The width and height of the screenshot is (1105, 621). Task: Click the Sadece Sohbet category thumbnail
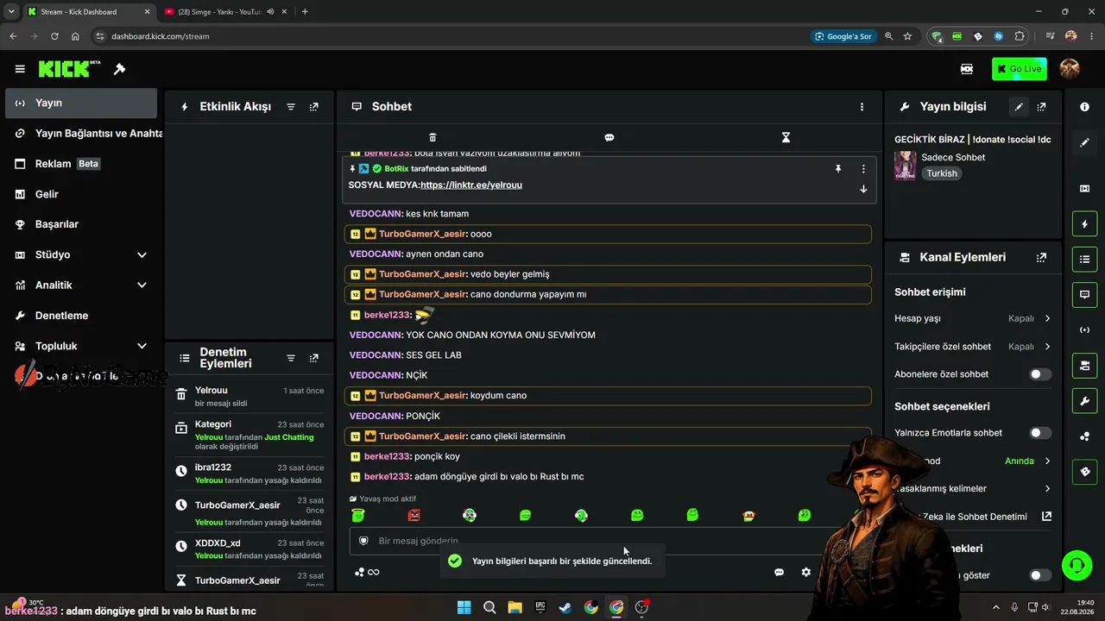pos(906,165)
